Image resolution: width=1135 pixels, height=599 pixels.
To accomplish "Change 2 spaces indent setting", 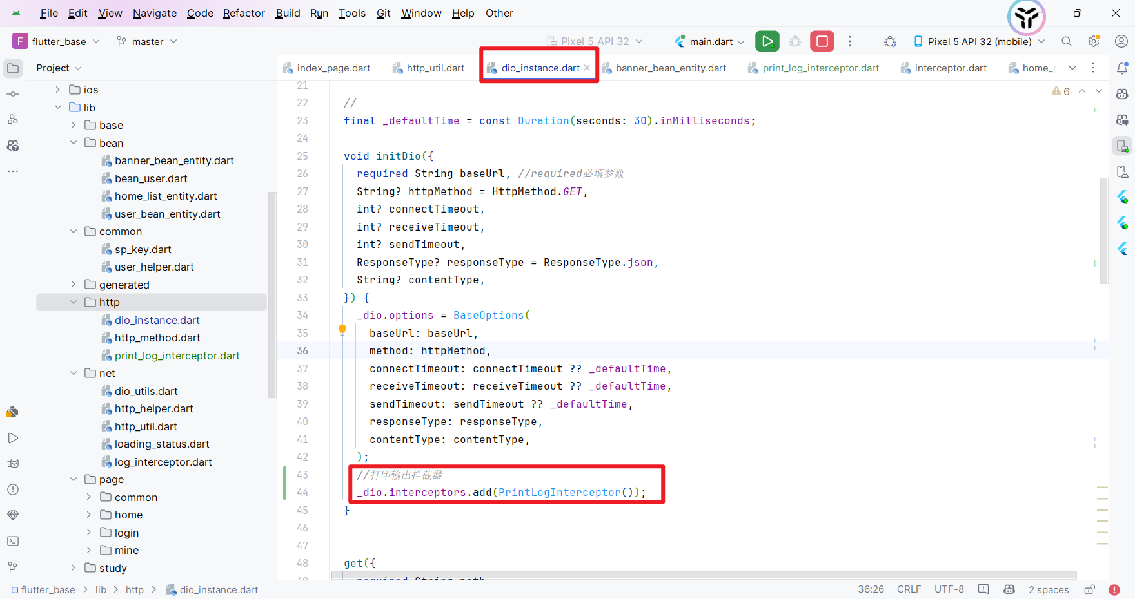I will pos(1049,589).
